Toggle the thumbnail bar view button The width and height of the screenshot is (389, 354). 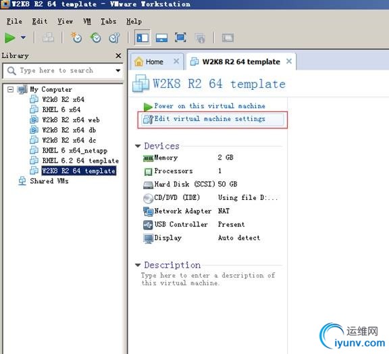pyautogui.click(x=161, y=38)
